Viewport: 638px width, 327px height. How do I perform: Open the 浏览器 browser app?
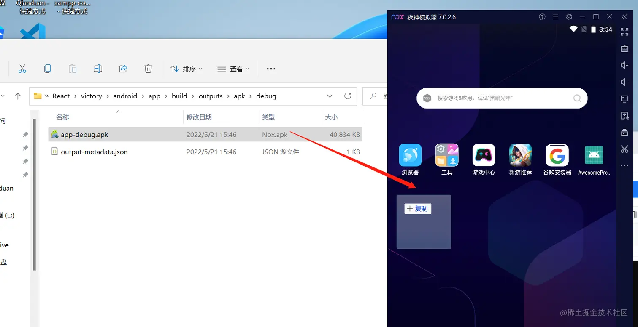(410, 154)
